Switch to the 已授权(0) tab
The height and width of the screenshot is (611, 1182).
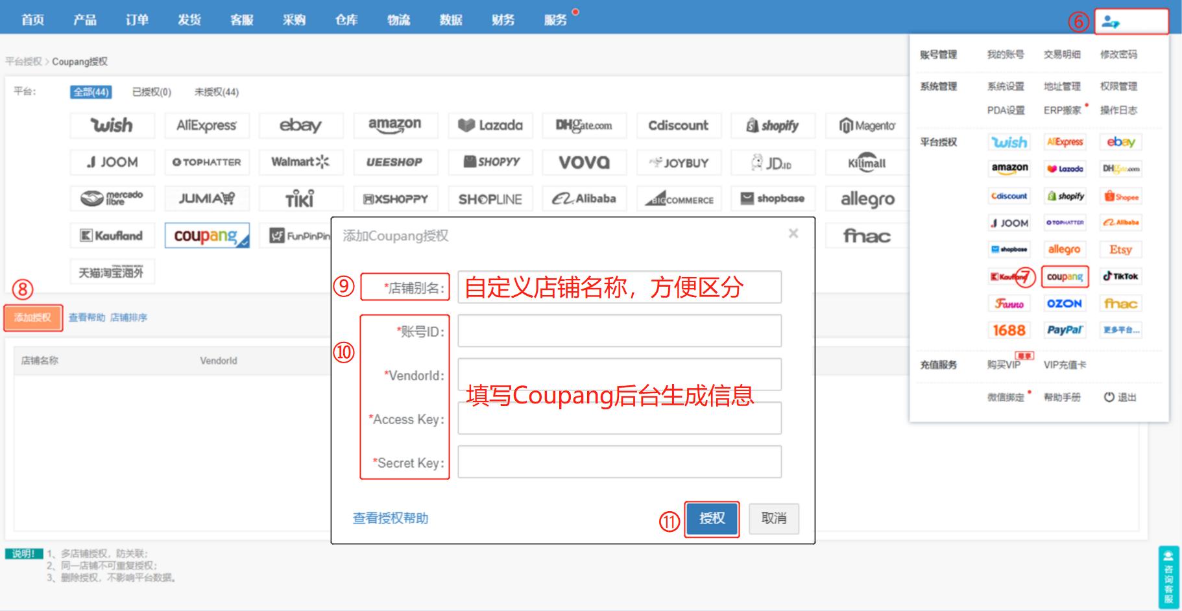[151, 91]
